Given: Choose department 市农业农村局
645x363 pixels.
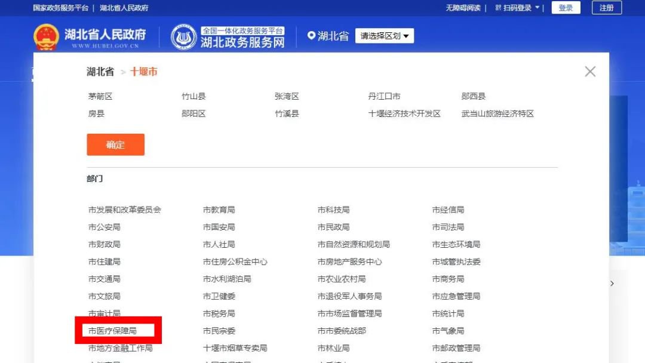Looking at the screenshot, I should point(342,279).
